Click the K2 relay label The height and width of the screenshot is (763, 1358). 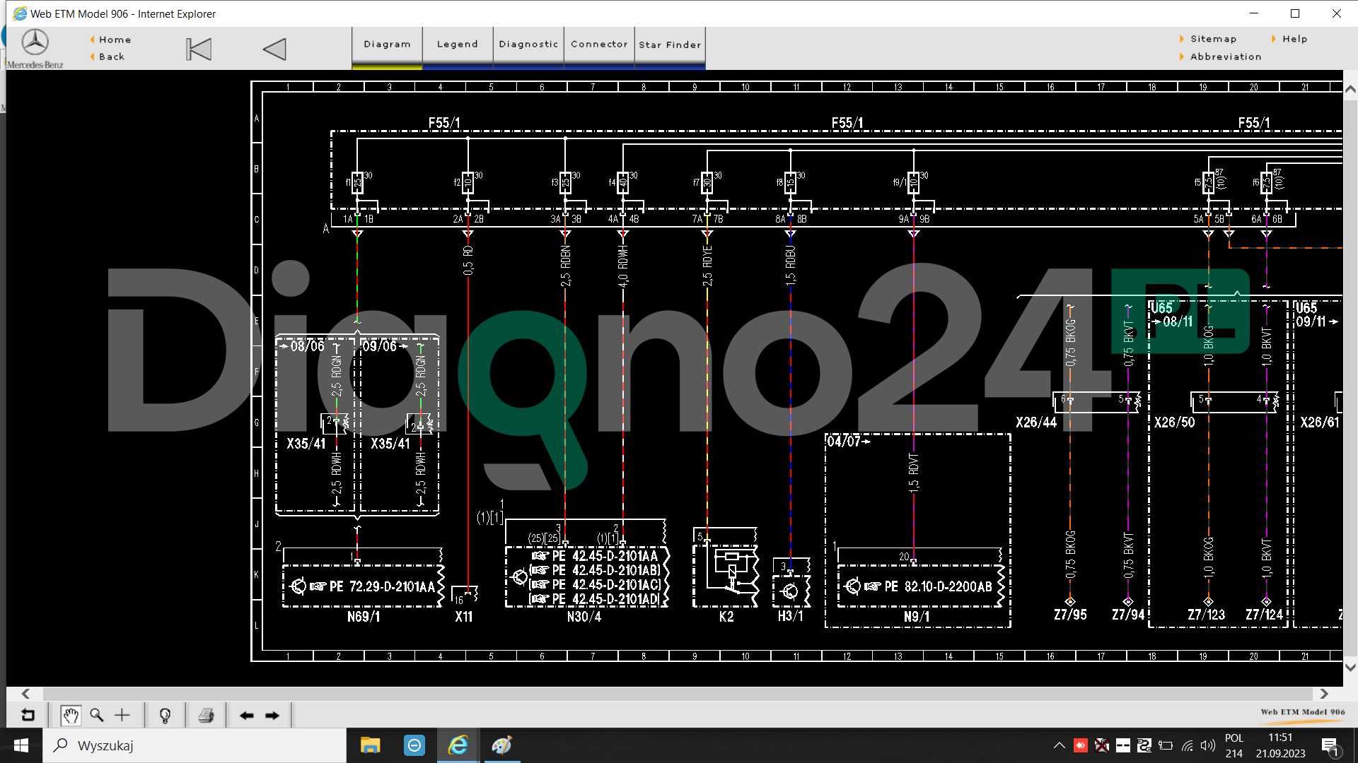click(x=726, y=617)
